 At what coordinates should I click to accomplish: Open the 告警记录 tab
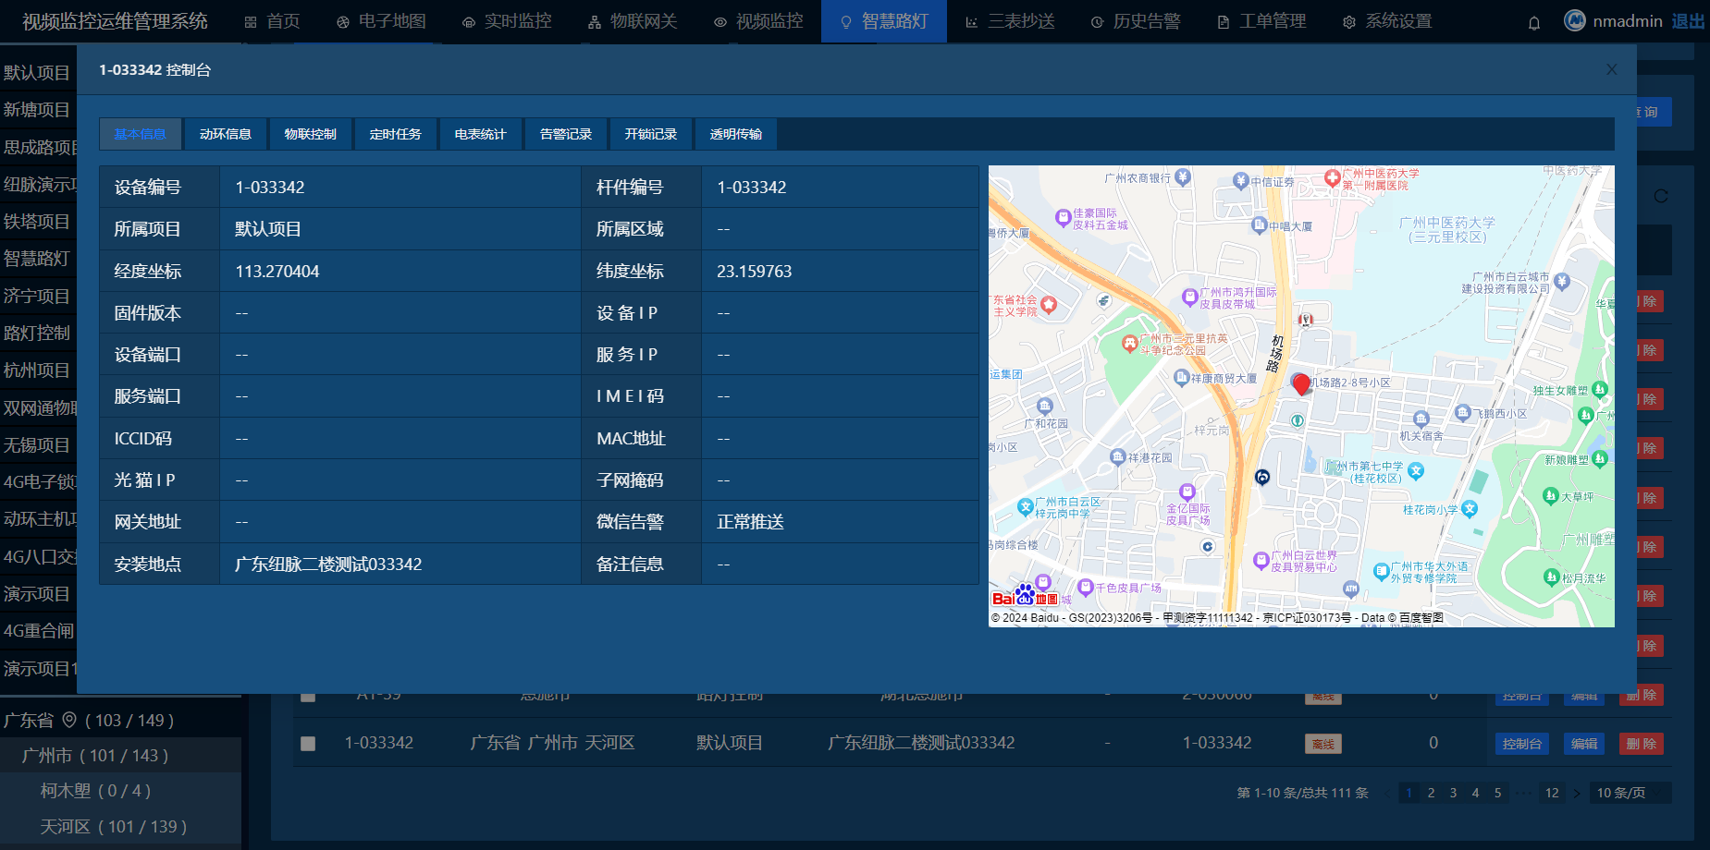[x=566, y=134]
